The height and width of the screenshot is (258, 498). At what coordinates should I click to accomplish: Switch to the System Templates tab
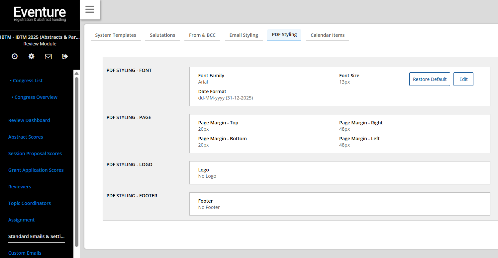click(x=116, y=35)
